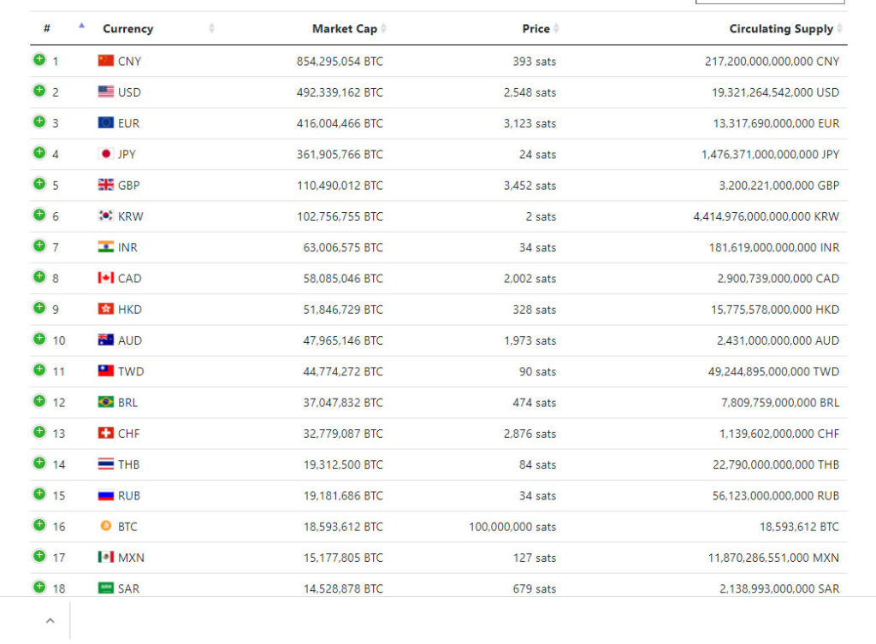Click the Canadian flag icon
Viewport: 876px width, 644px height.
[x=105, y=278]
